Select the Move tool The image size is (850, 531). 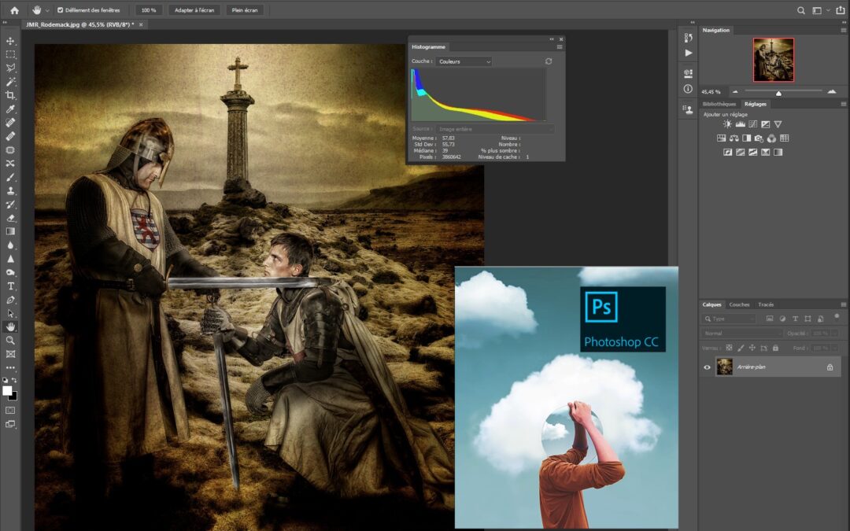[x=11, y=40]
